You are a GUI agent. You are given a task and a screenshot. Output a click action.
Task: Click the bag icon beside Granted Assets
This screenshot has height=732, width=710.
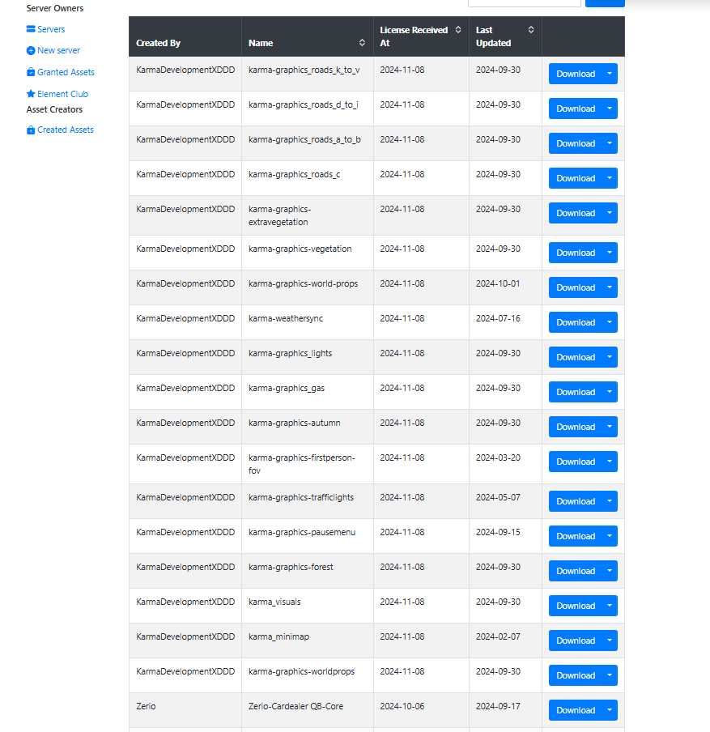[31, 72]
